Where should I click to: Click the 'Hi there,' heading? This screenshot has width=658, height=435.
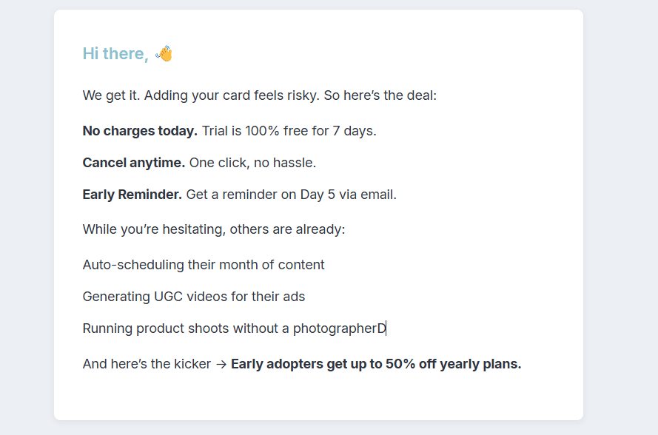point(115,53)
